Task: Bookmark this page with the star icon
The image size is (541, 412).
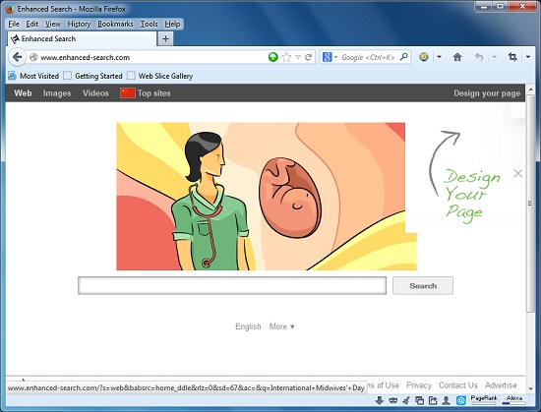Action: click(x=286, y=57)
